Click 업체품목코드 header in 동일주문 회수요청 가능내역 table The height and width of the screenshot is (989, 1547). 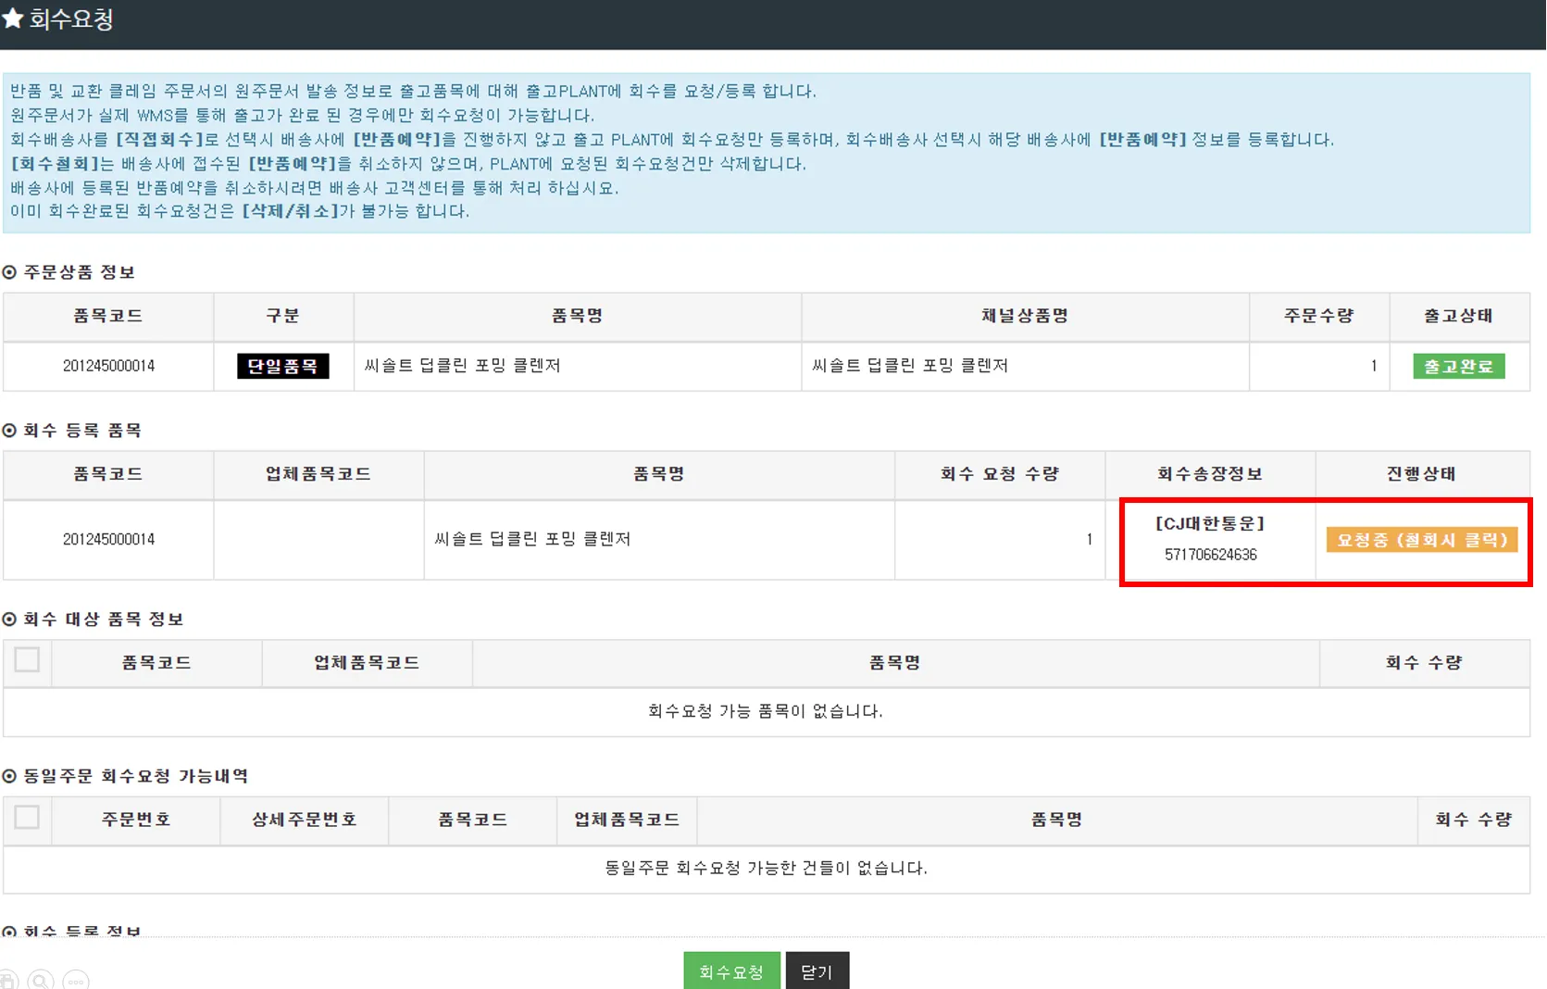[627, 820]
